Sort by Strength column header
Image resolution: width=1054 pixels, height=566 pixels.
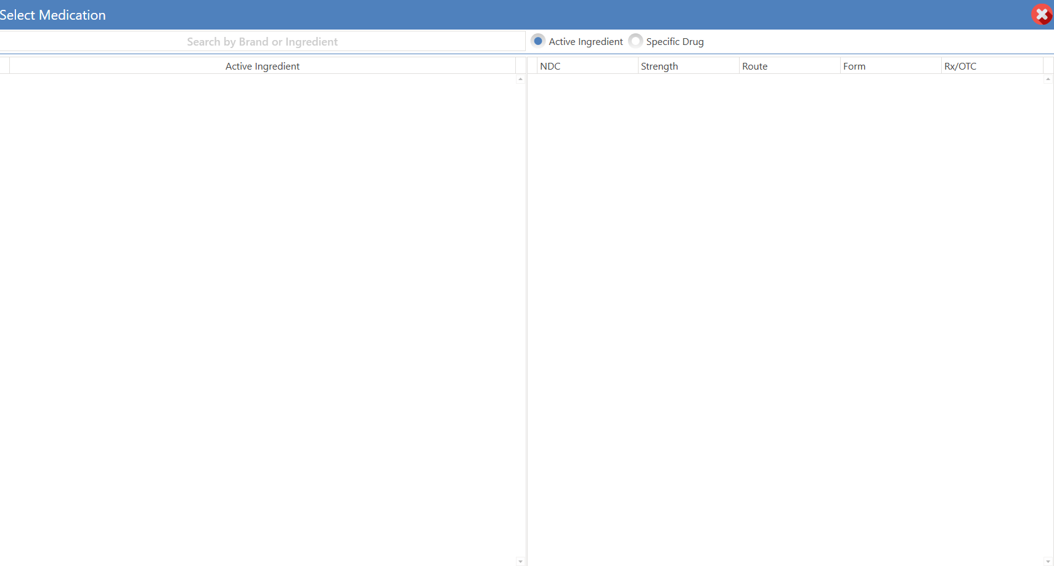pyautogui.click(x=688, y=66)
